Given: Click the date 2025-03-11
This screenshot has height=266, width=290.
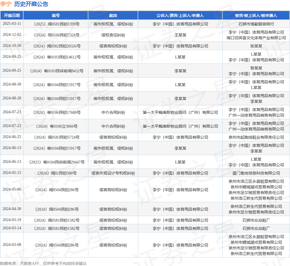Looking at the screenshot, I should 12,24.
